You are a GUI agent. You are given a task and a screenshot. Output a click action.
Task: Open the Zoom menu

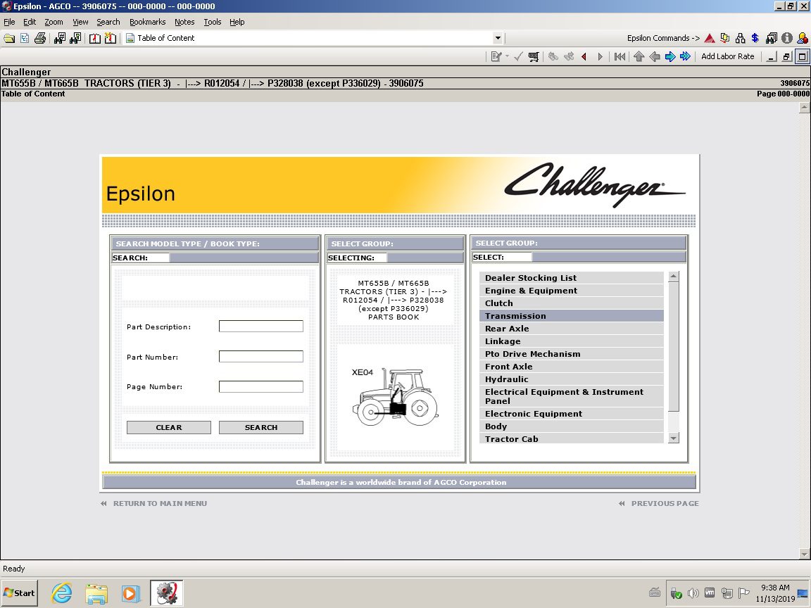click(x=54, y=22)
